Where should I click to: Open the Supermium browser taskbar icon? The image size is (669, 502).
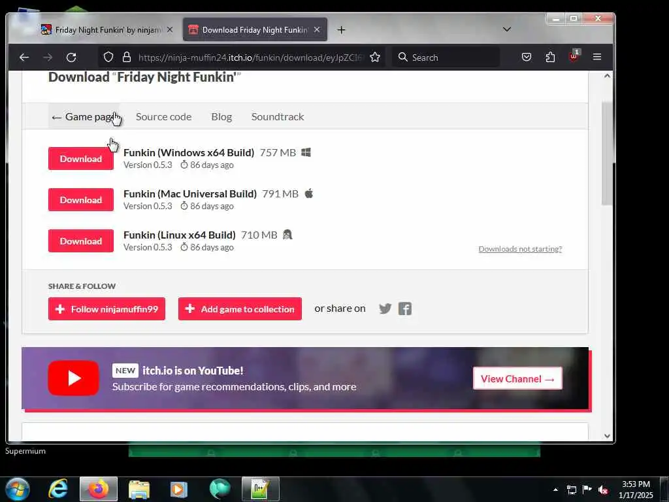[220, 489]
